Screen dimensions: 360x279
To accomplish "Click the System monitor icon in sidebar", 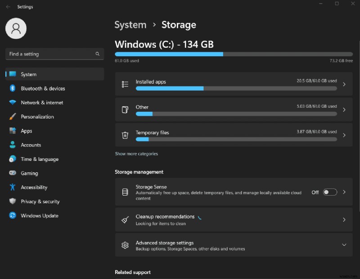I will click(13, 74).
